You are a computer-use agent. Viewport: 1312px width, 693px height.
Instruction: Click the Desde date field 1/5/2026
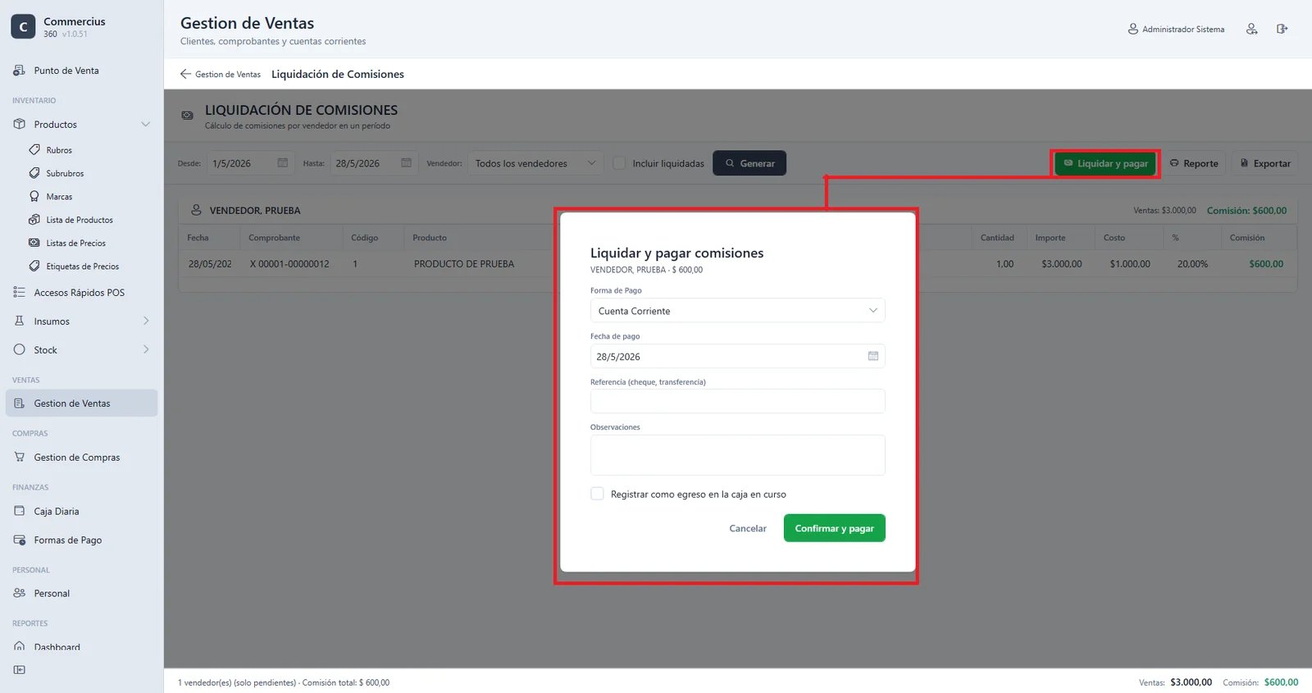coord(250,163)
